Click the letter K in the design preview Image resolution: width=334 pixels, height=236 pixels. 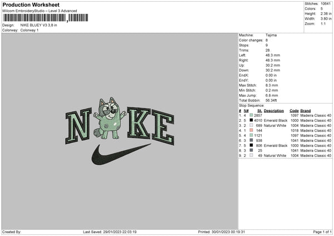click(x=139, y=122)
